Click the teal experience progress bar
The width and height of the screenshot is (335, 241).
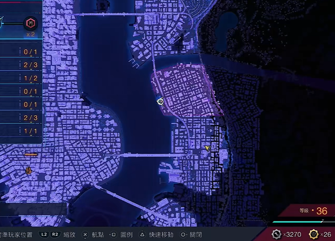coord(298,222)
